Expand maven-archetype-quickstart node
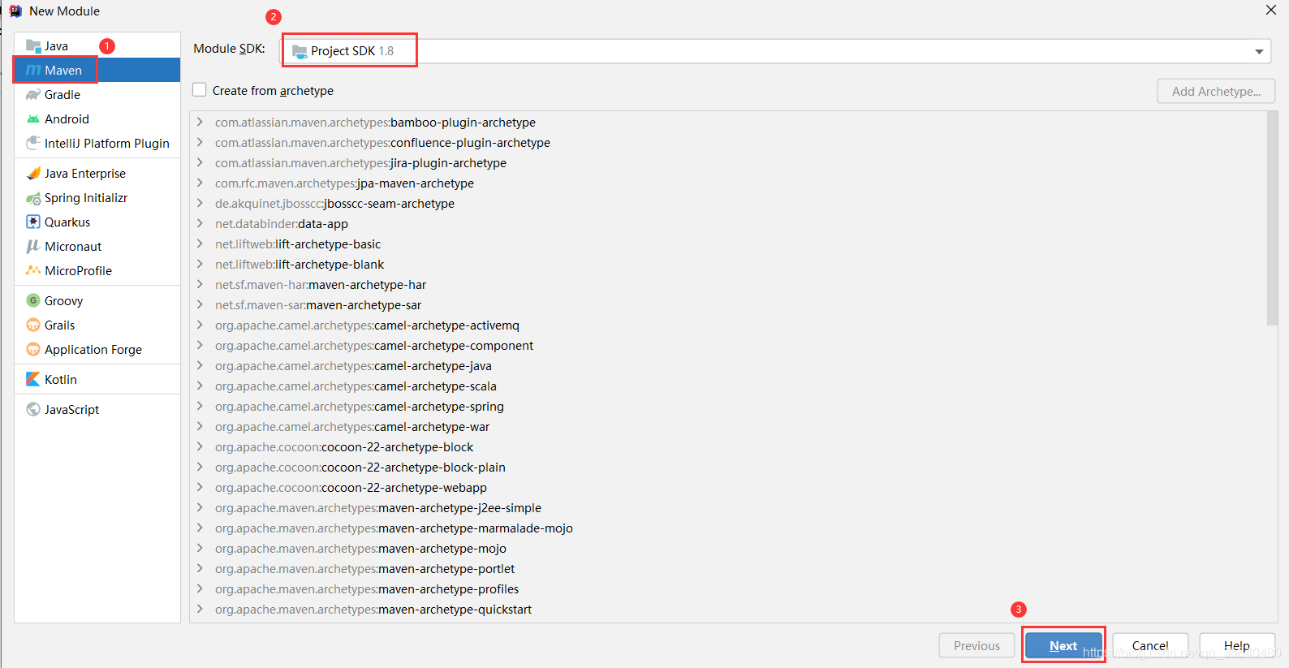This screenshot has width=1289, height=668. (x=200, y=610)
